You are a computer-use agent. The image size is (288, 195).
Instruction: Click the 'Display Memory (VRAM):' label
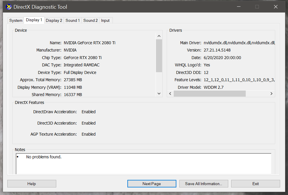[x=39, y=87]
